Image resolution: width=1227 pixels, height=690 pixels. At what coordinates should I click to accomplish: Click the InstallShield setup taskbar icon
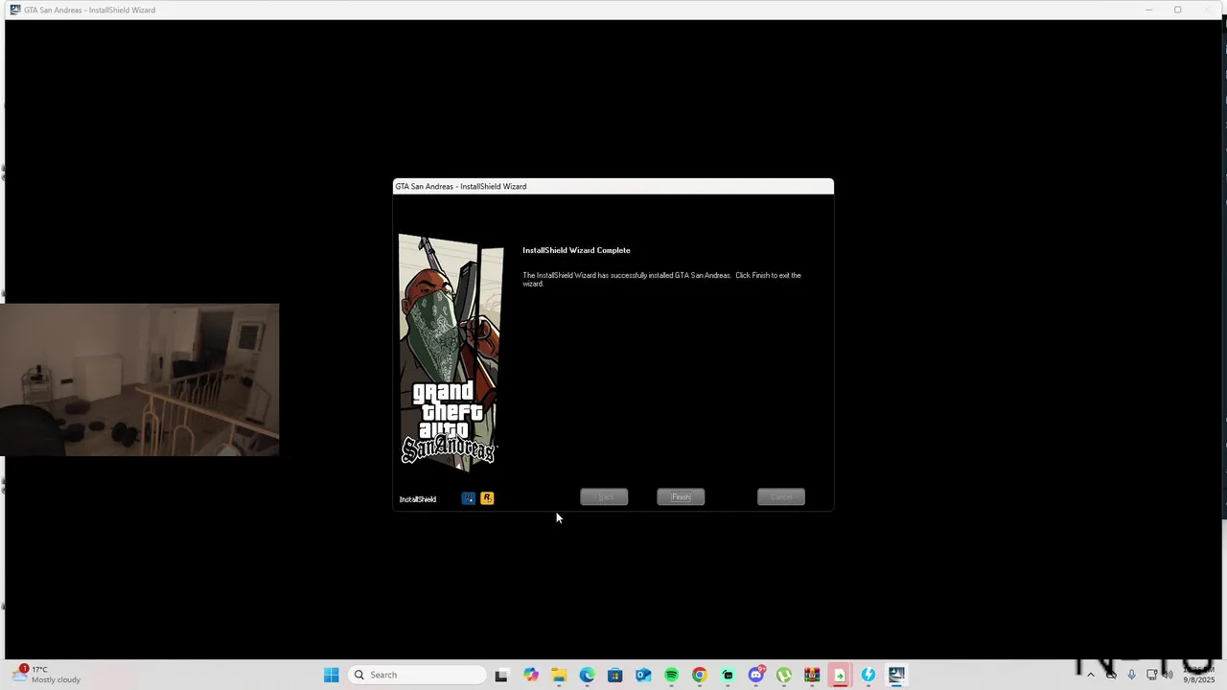click(896, 675)
